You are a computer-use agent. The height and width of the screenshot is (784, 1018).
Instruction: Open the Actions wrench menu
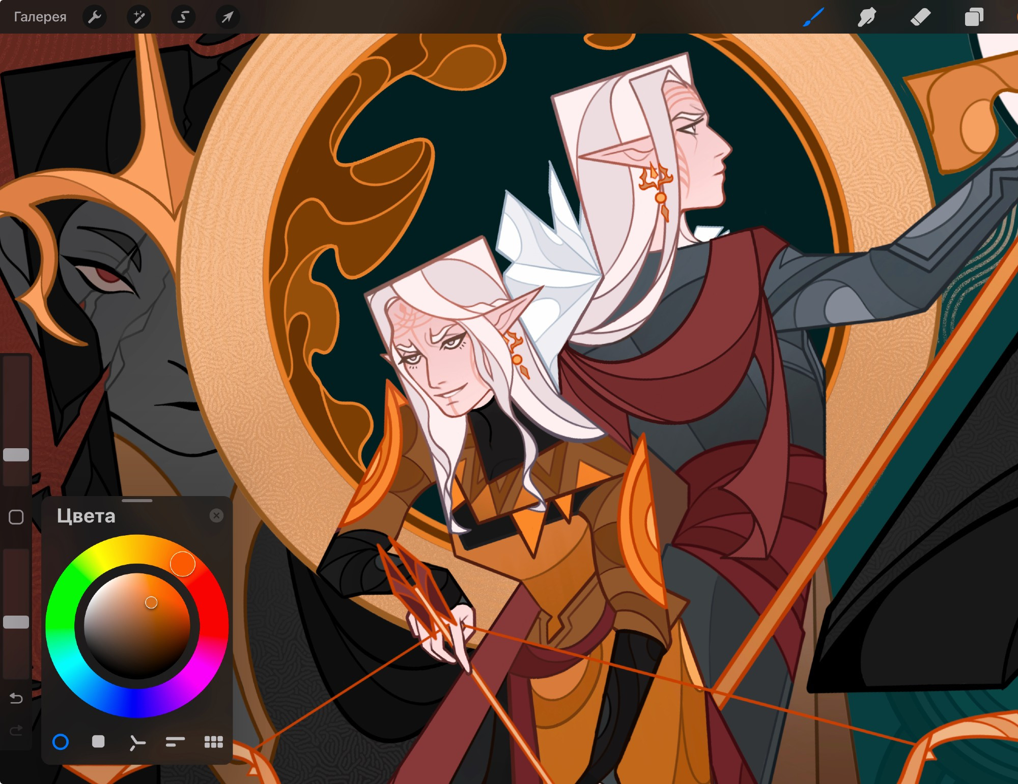pyautogui.click(x=95, y=17)
